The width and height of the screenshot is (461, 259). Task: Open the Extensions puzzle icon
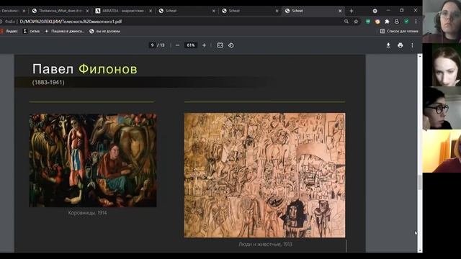388,22
